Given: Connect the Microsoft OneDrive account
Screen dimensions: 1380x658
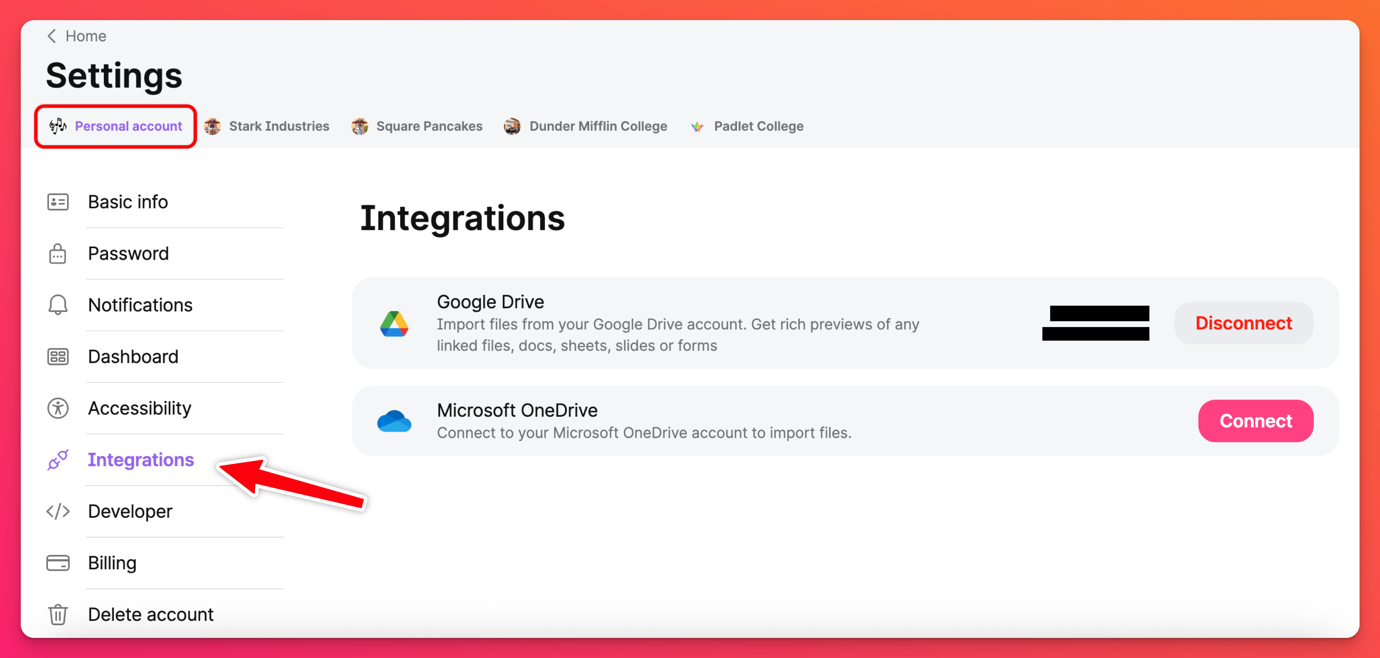Looking at the screenshot, I should point(1255,421).
